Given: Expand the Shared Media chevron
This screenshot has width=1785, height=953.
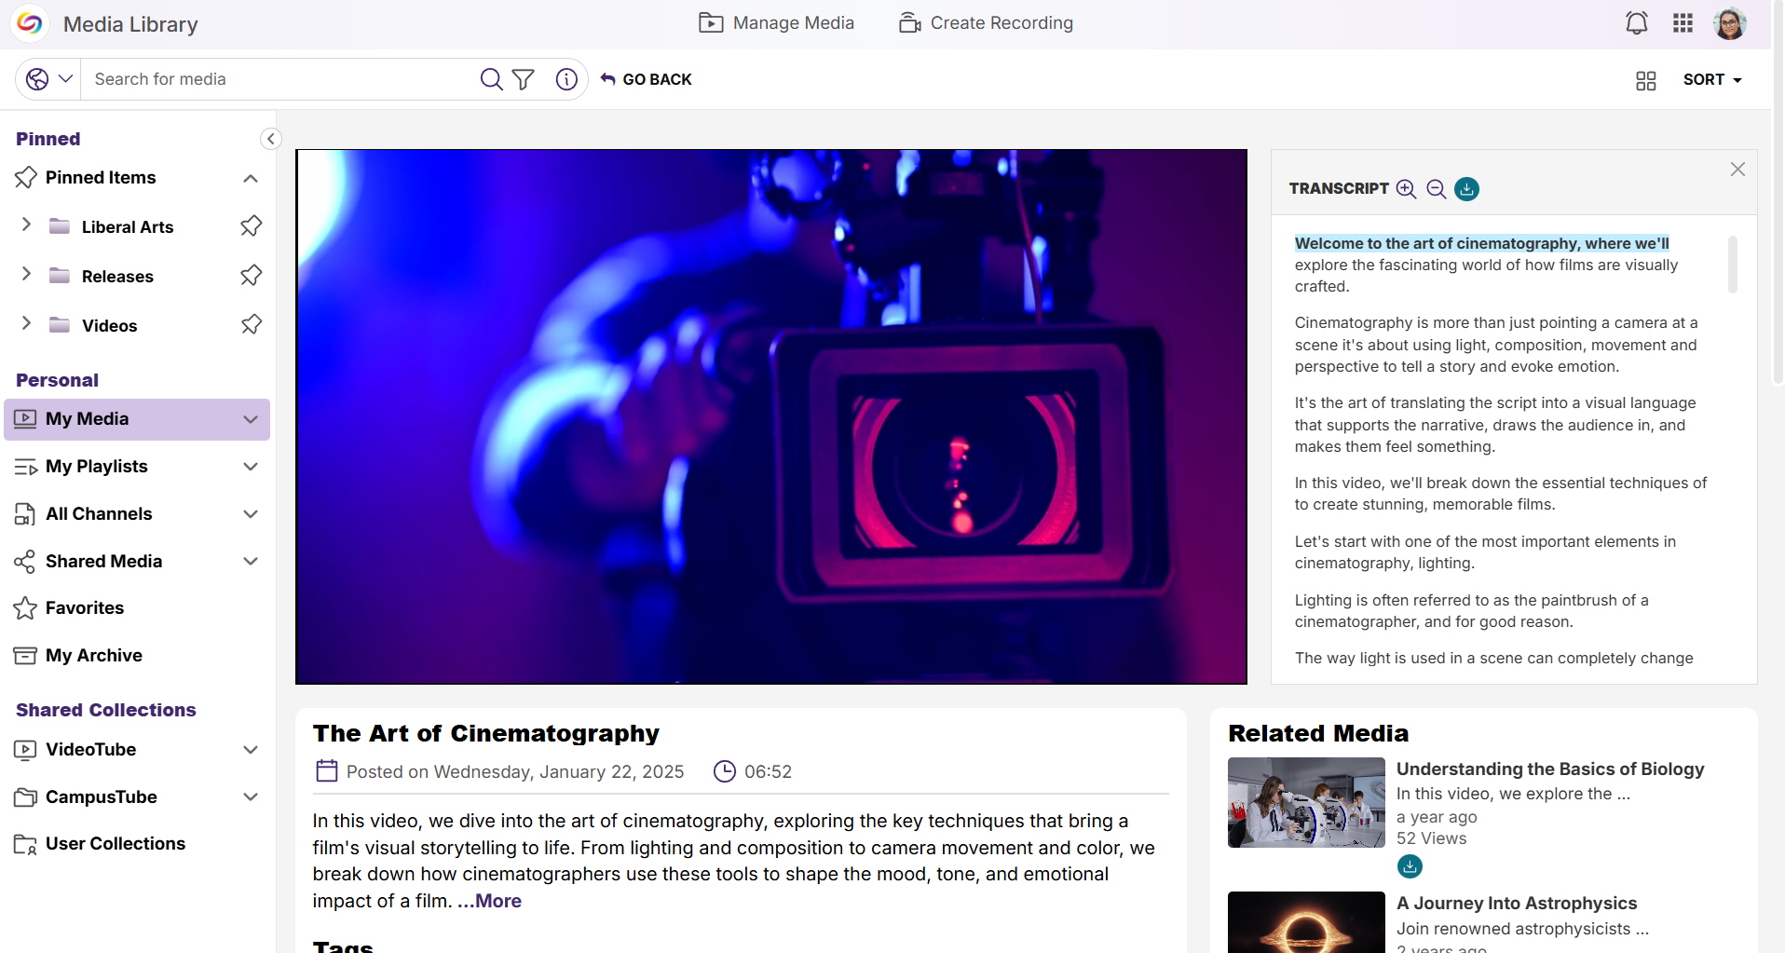Looking at the screenshot, I should 251,562.
